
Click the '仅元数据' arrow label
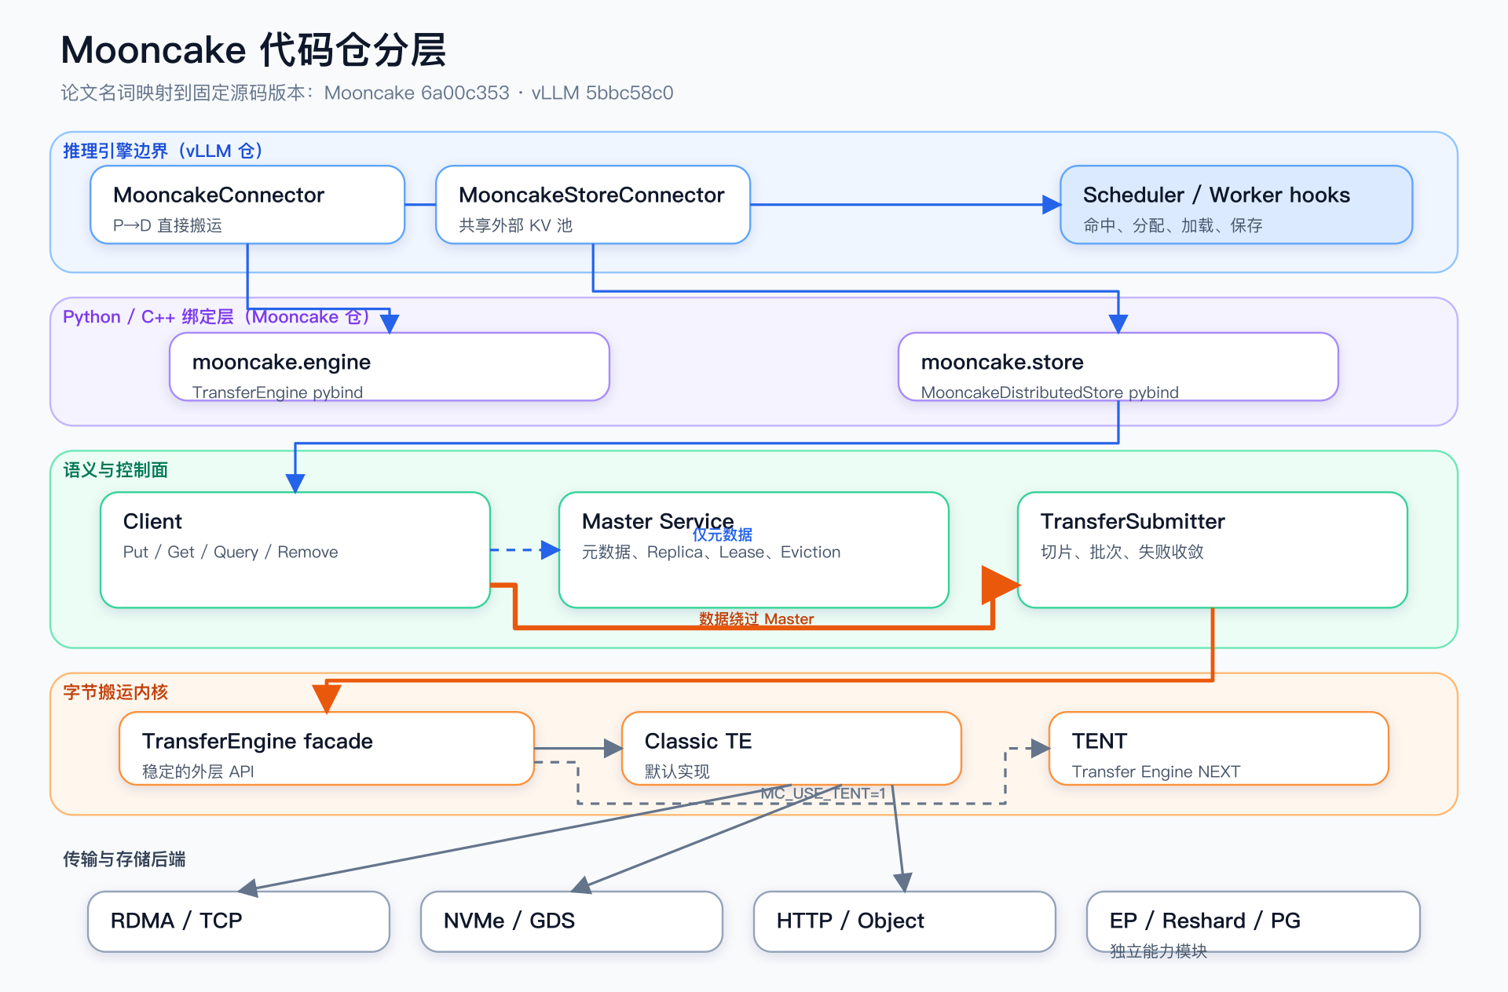tap(723, 534)
